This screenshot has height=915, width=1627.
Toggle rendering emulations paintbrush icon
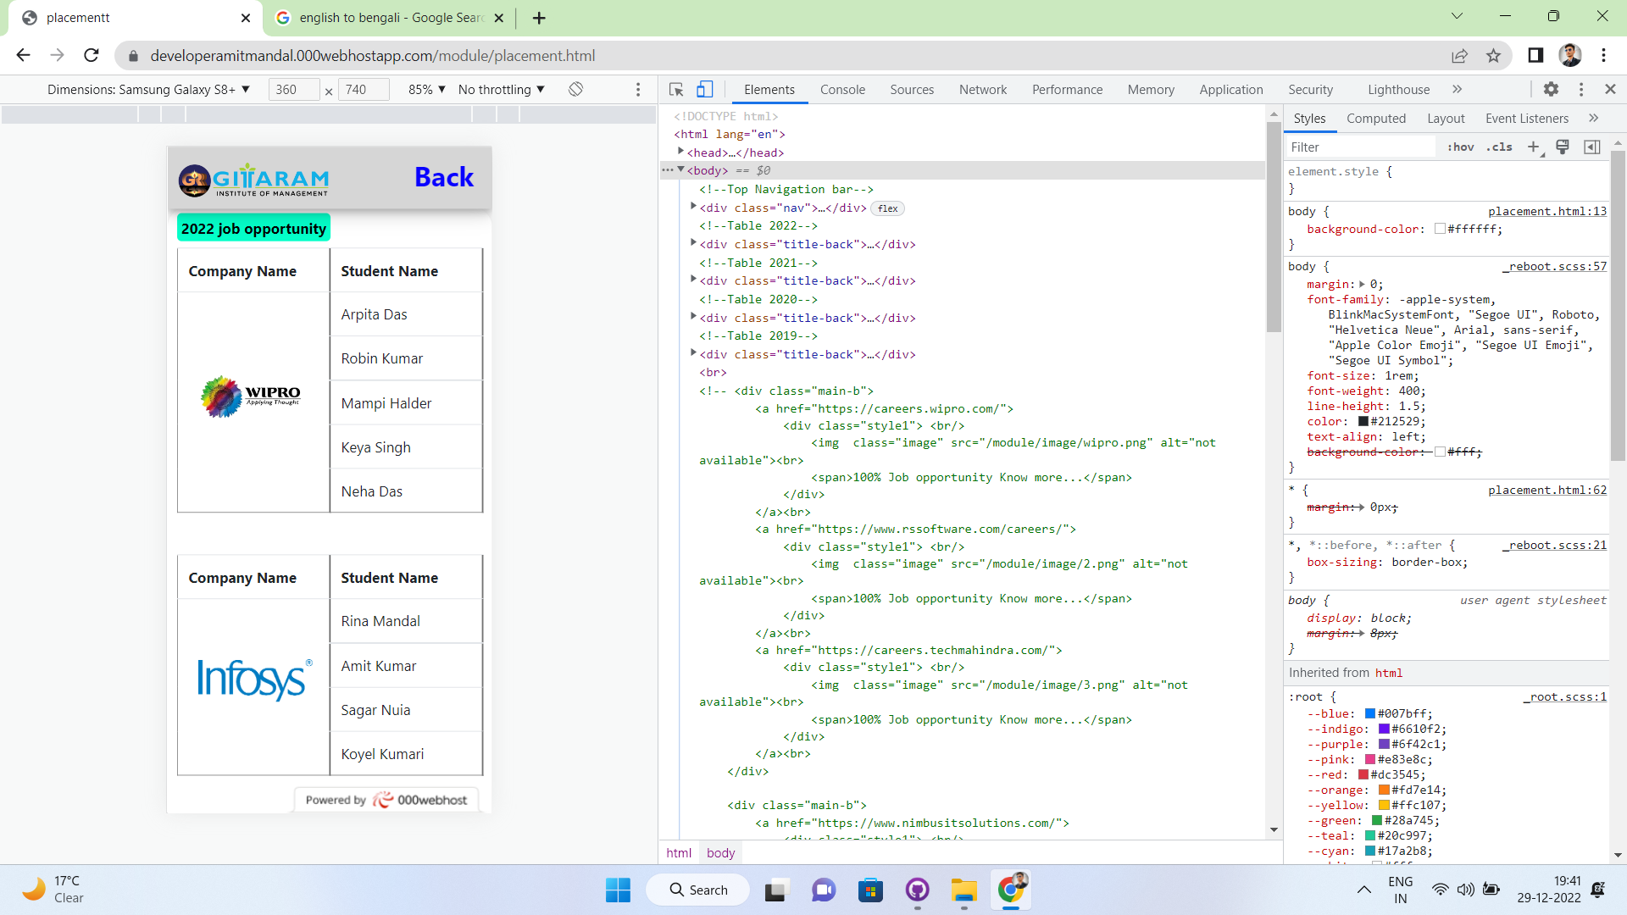point(1563,147)
